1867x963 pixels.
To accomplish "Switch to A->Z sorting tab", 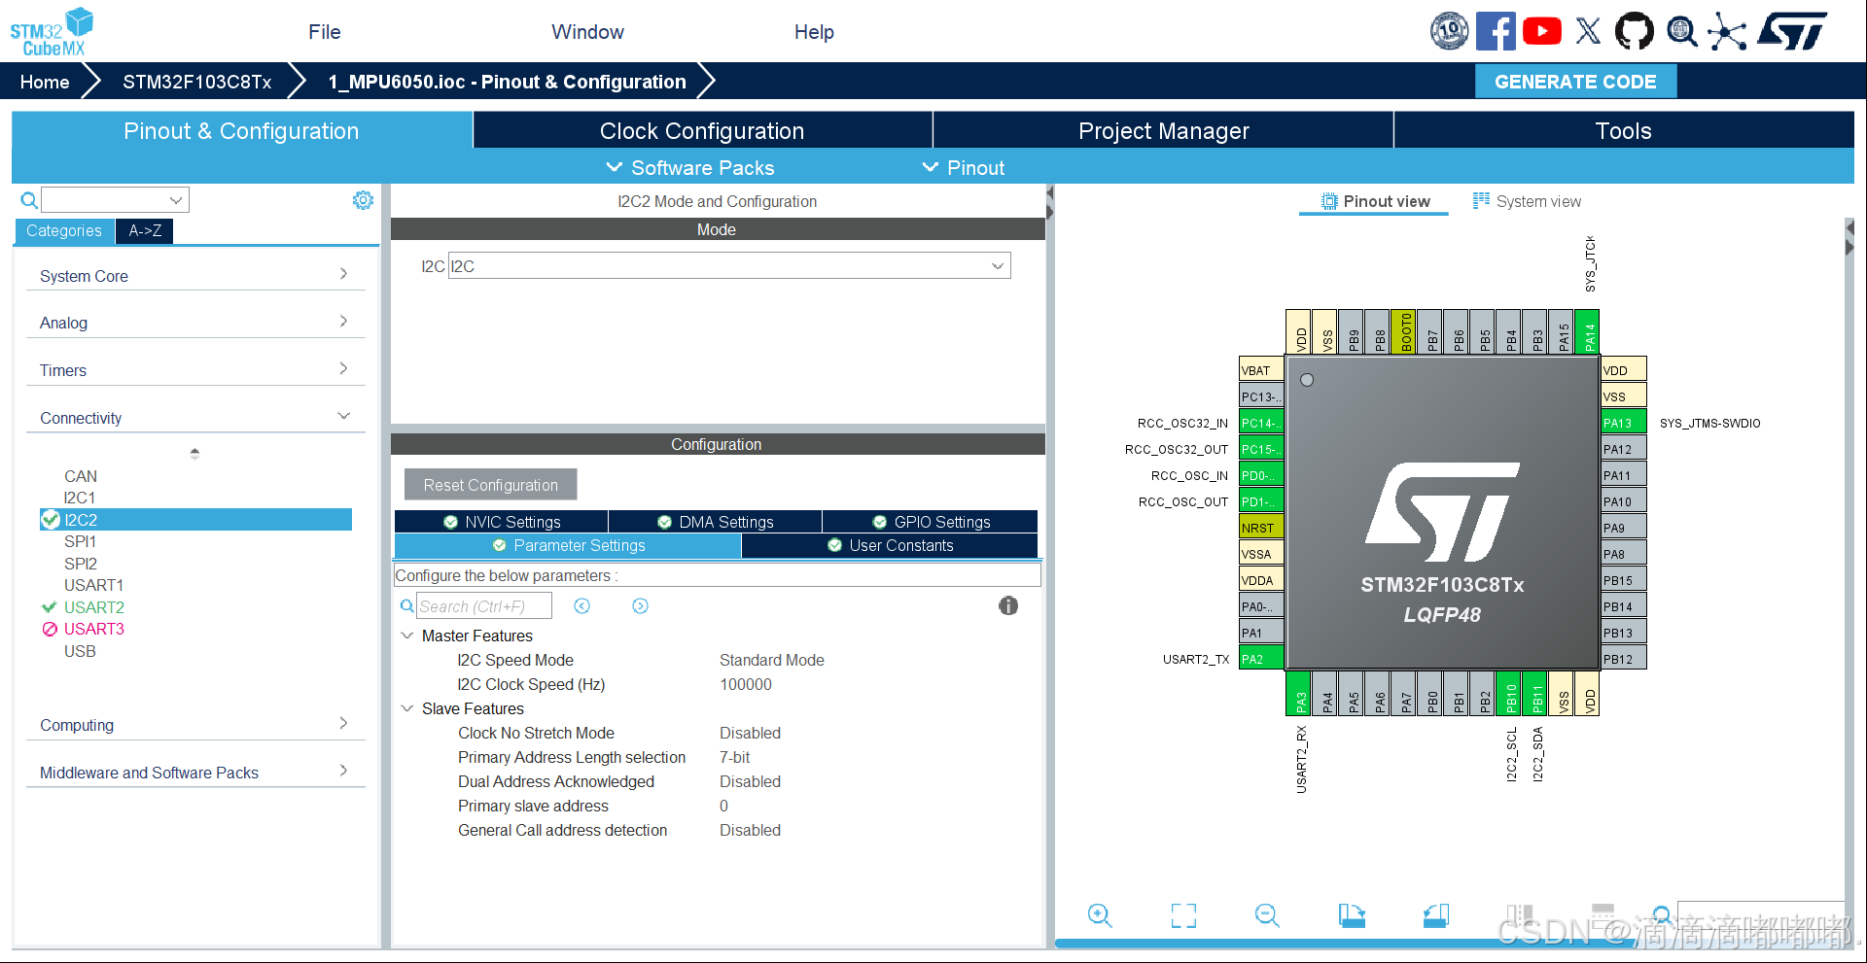I will (x=145, y=230).
